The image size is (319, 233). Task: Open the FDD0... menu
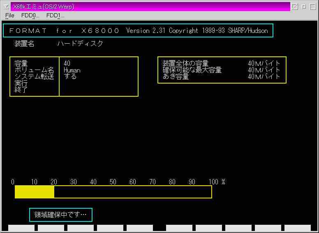click(30, 16)
